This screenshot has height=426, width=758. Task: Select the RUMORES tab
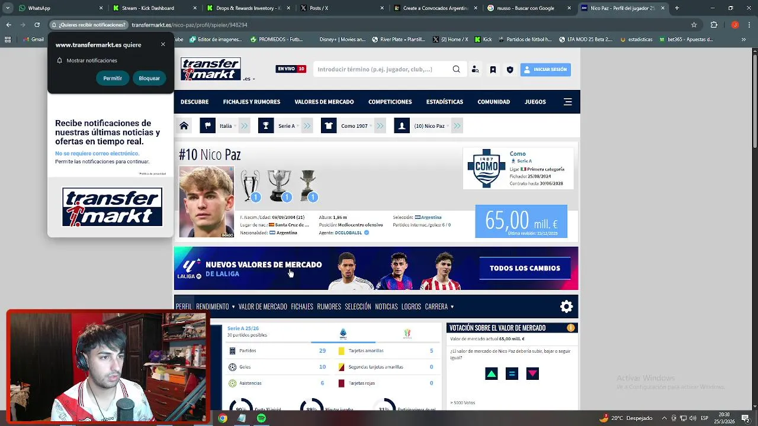click(x=329, y=306)
